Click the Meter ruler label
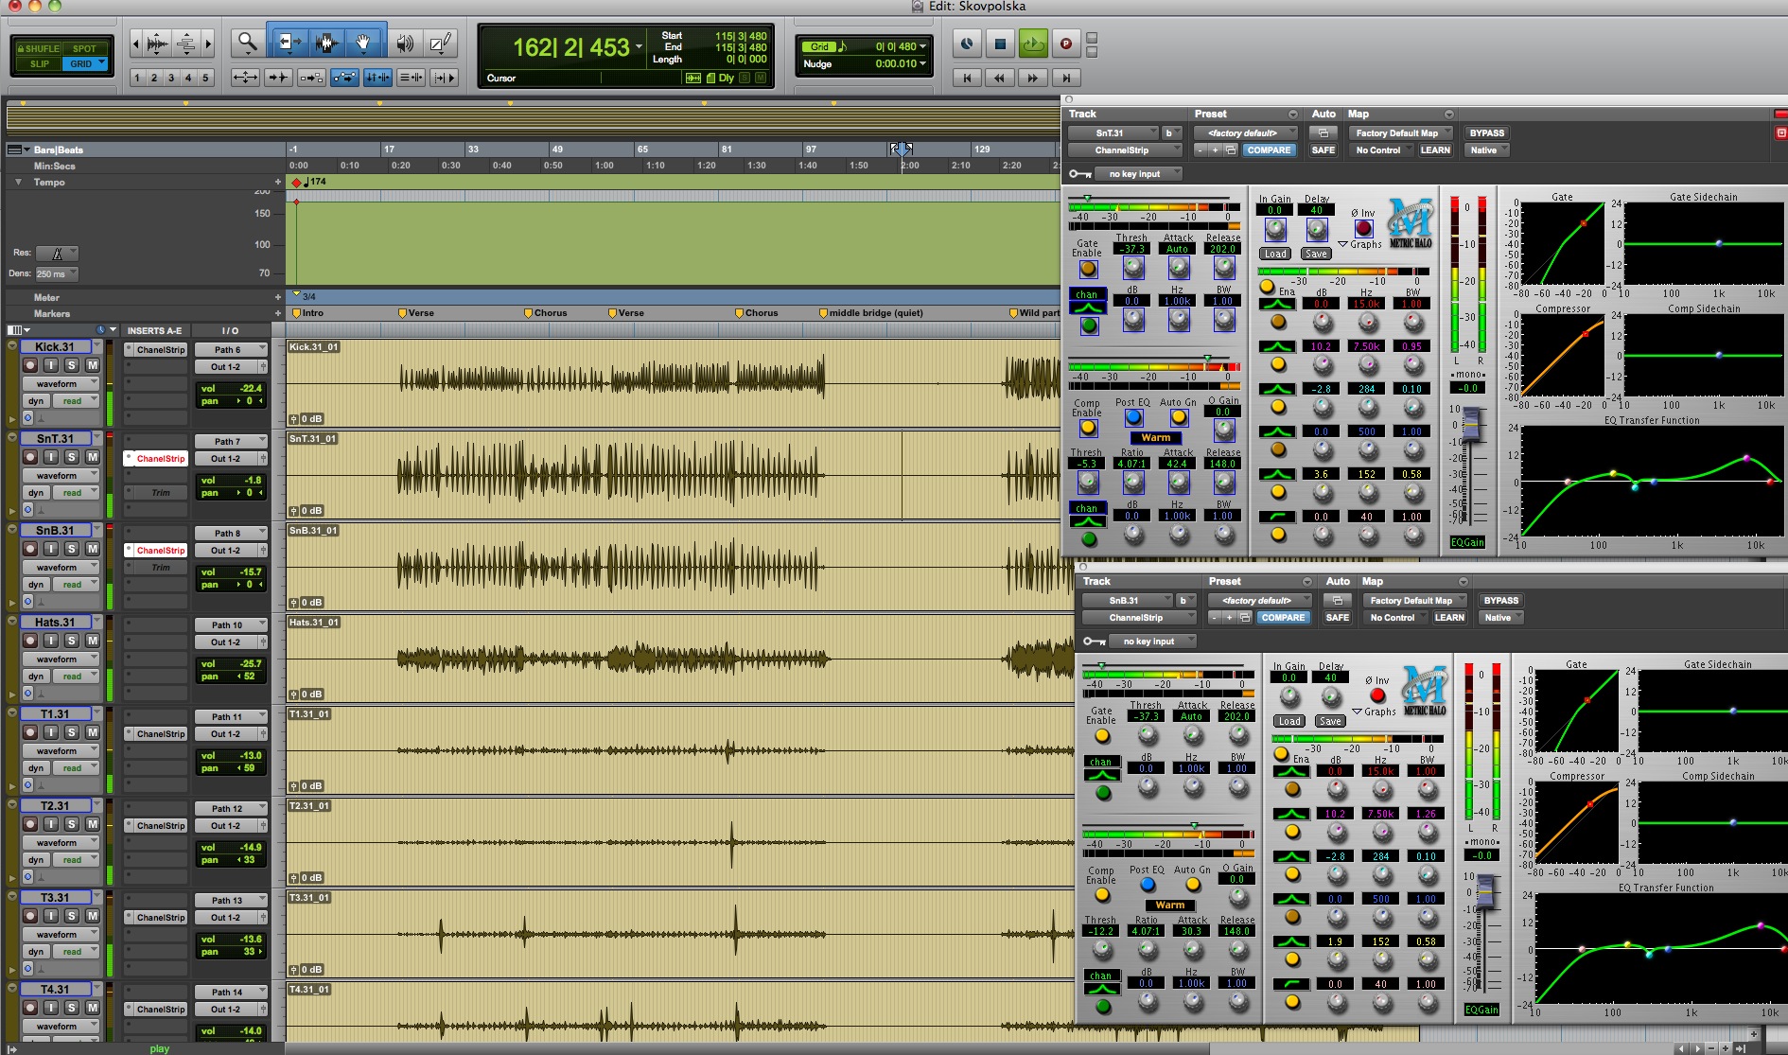1788x1055 pixels. coord(46,297)
